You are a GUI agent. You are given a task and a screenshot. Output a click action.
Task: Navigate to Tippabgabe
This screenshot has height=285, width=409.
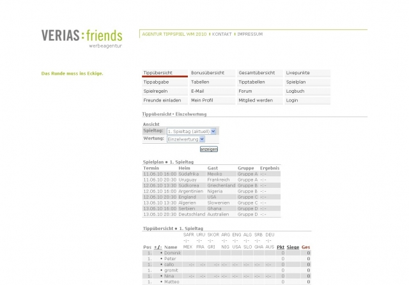click(155, 82)
